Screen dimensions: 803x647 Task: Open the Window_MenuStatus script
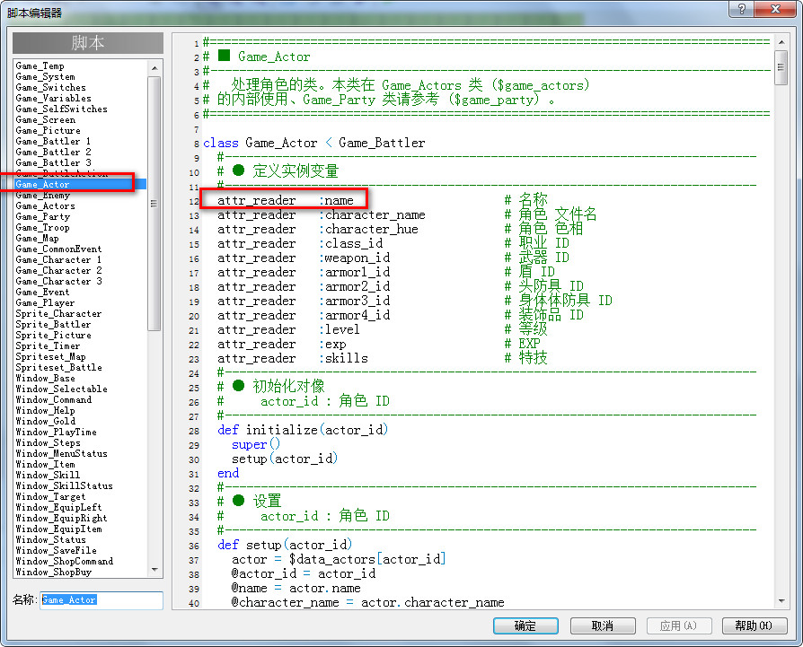[61, 453]
